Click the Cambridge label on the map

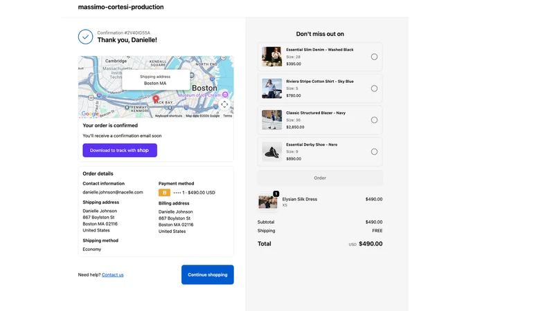116,61
